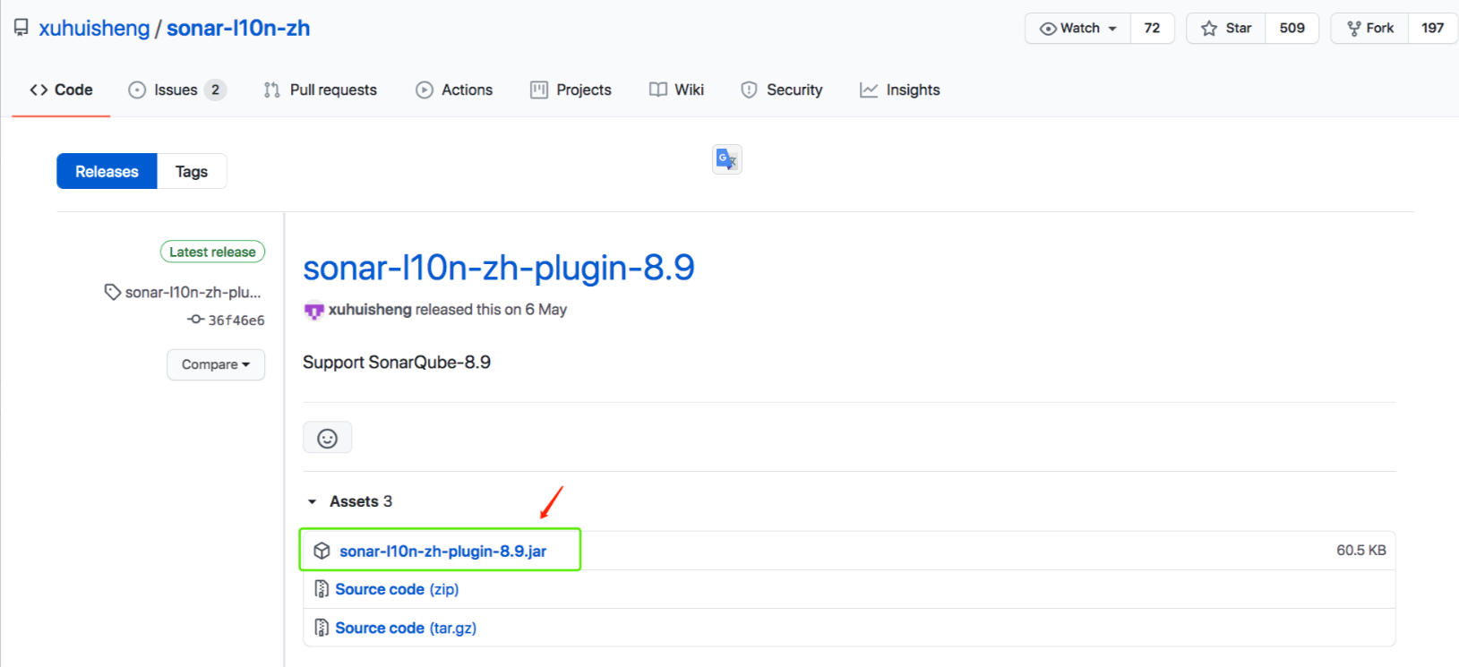The image size is (1459, 667).
Task: Switch to the Code tab
Action: click(x=61, y=90)
